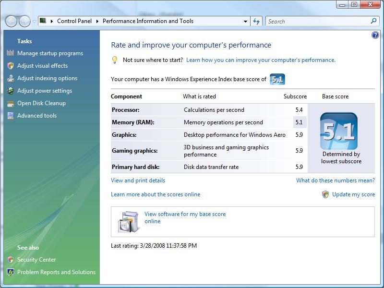Image resolution: width=384 pixels, height=288 pixels.
Task: Click the Problem Reports and Solutions icon
Action: pos(10,272)
